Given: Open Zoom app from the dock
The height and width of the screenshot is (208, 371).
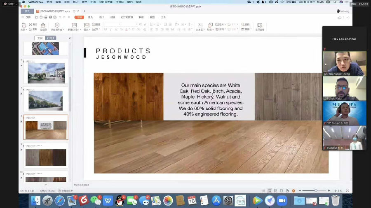Looking at the screenshot, I should point(282,201).
